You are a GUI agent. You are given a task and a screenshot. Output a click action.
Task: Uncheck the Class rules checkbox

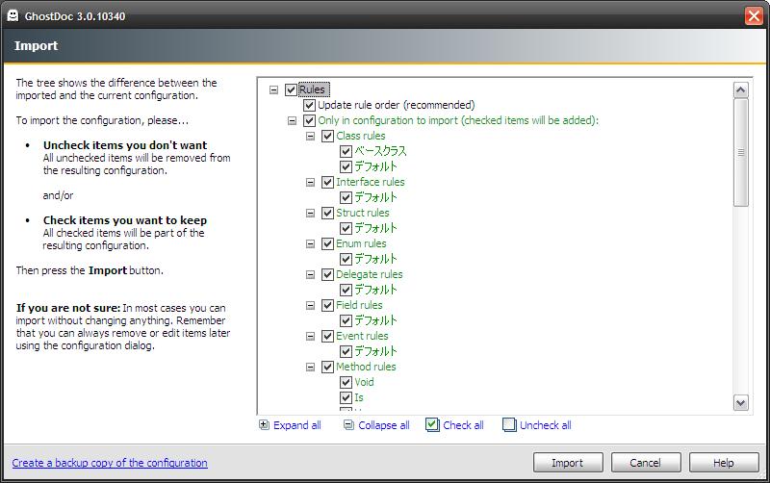tap(327, 136)
